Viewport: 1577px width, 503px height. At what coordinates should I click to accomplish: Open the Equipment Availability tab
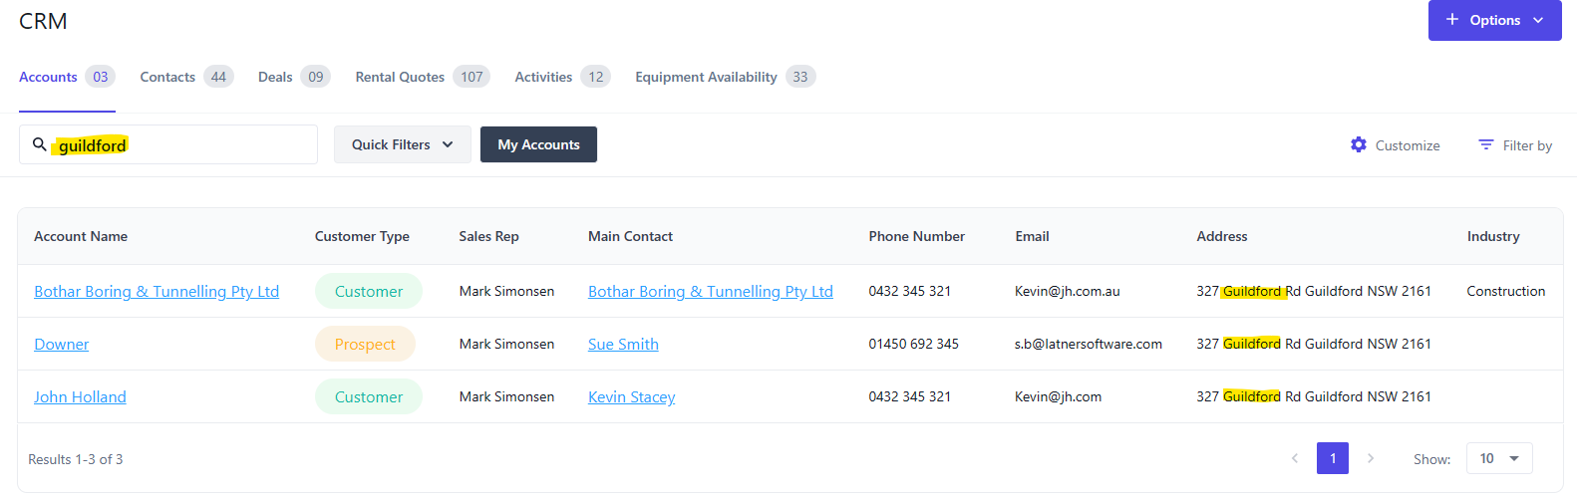(x=706, y=77)
